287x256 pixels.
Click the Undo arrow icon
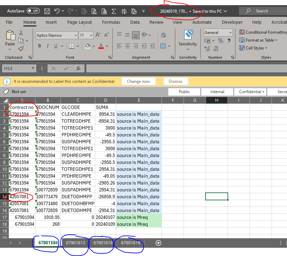(x=57, y=11)
